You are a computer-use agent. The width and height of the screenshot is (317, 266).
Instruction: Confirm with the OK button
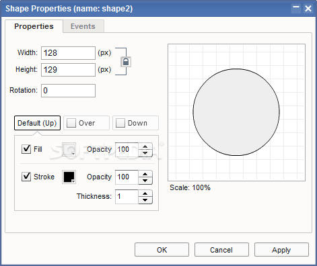(x=162, y=250)
